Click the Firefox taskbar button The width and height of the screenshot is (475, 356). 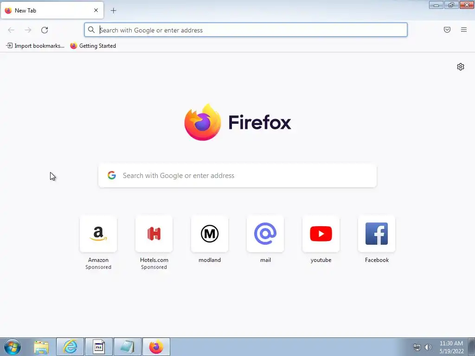(x=156, y=347)
